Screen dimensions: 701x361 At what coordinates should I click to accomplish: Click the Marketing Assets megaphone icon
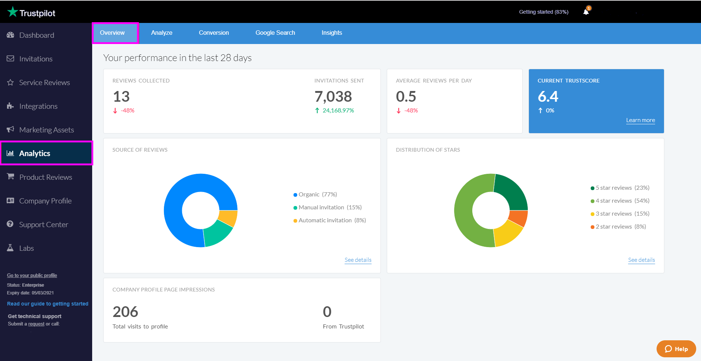(x=10, y=129)
